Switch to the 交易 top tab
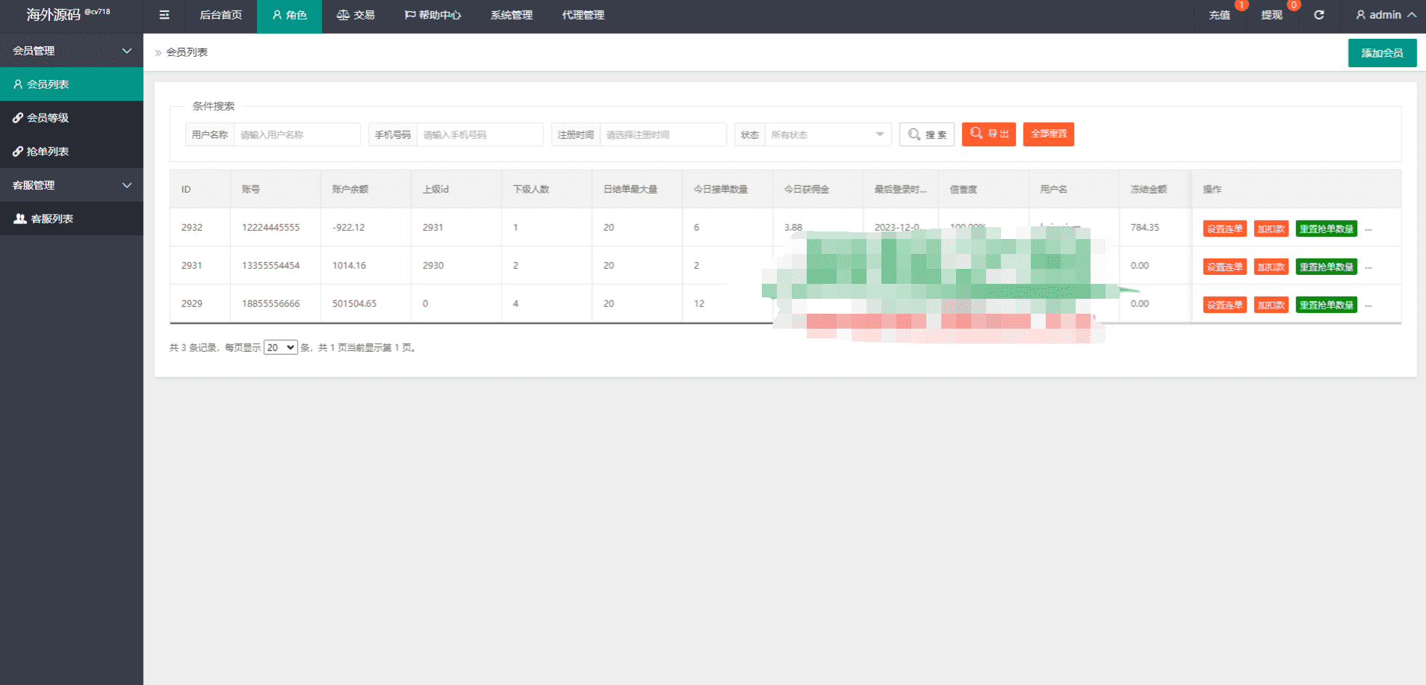Screen dimensions: 1426x685 (356, 15)
